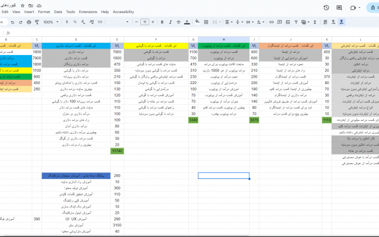Select the green total cell 3070
379x237 pixels.
click(254, 120)
